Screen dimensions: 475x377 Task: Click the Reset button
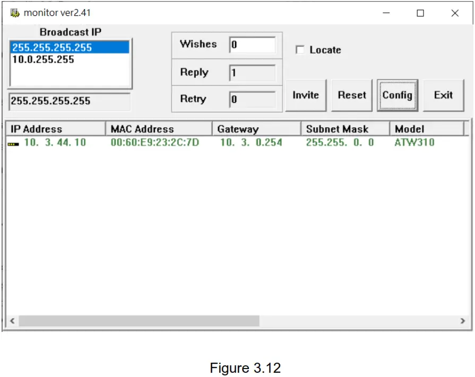point(352,95)
